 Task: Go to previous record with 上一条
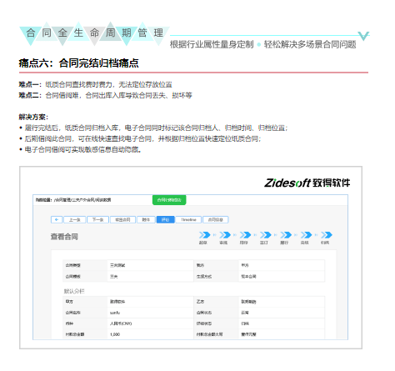coord(74,219)
